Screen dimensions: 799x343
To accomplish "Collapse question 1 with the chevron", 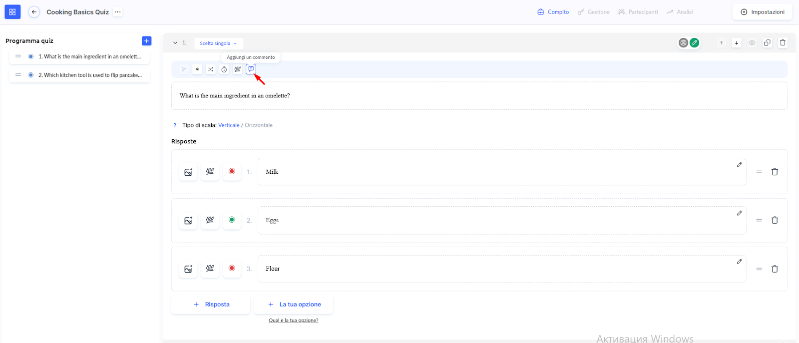I will pyautogui.click(x=175, y=43).
